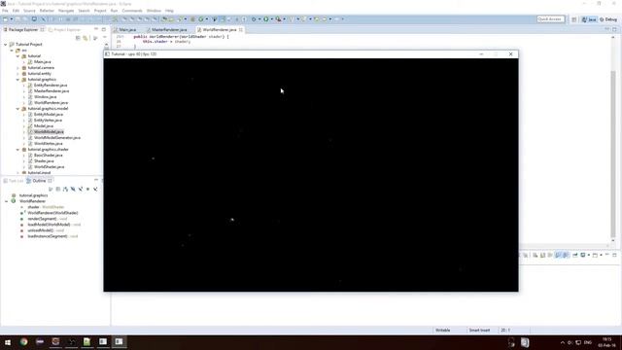The width and height of the screenshot is (622, 350).
Task: Collapse the src folder node
Action: click(x=12, y=51)
